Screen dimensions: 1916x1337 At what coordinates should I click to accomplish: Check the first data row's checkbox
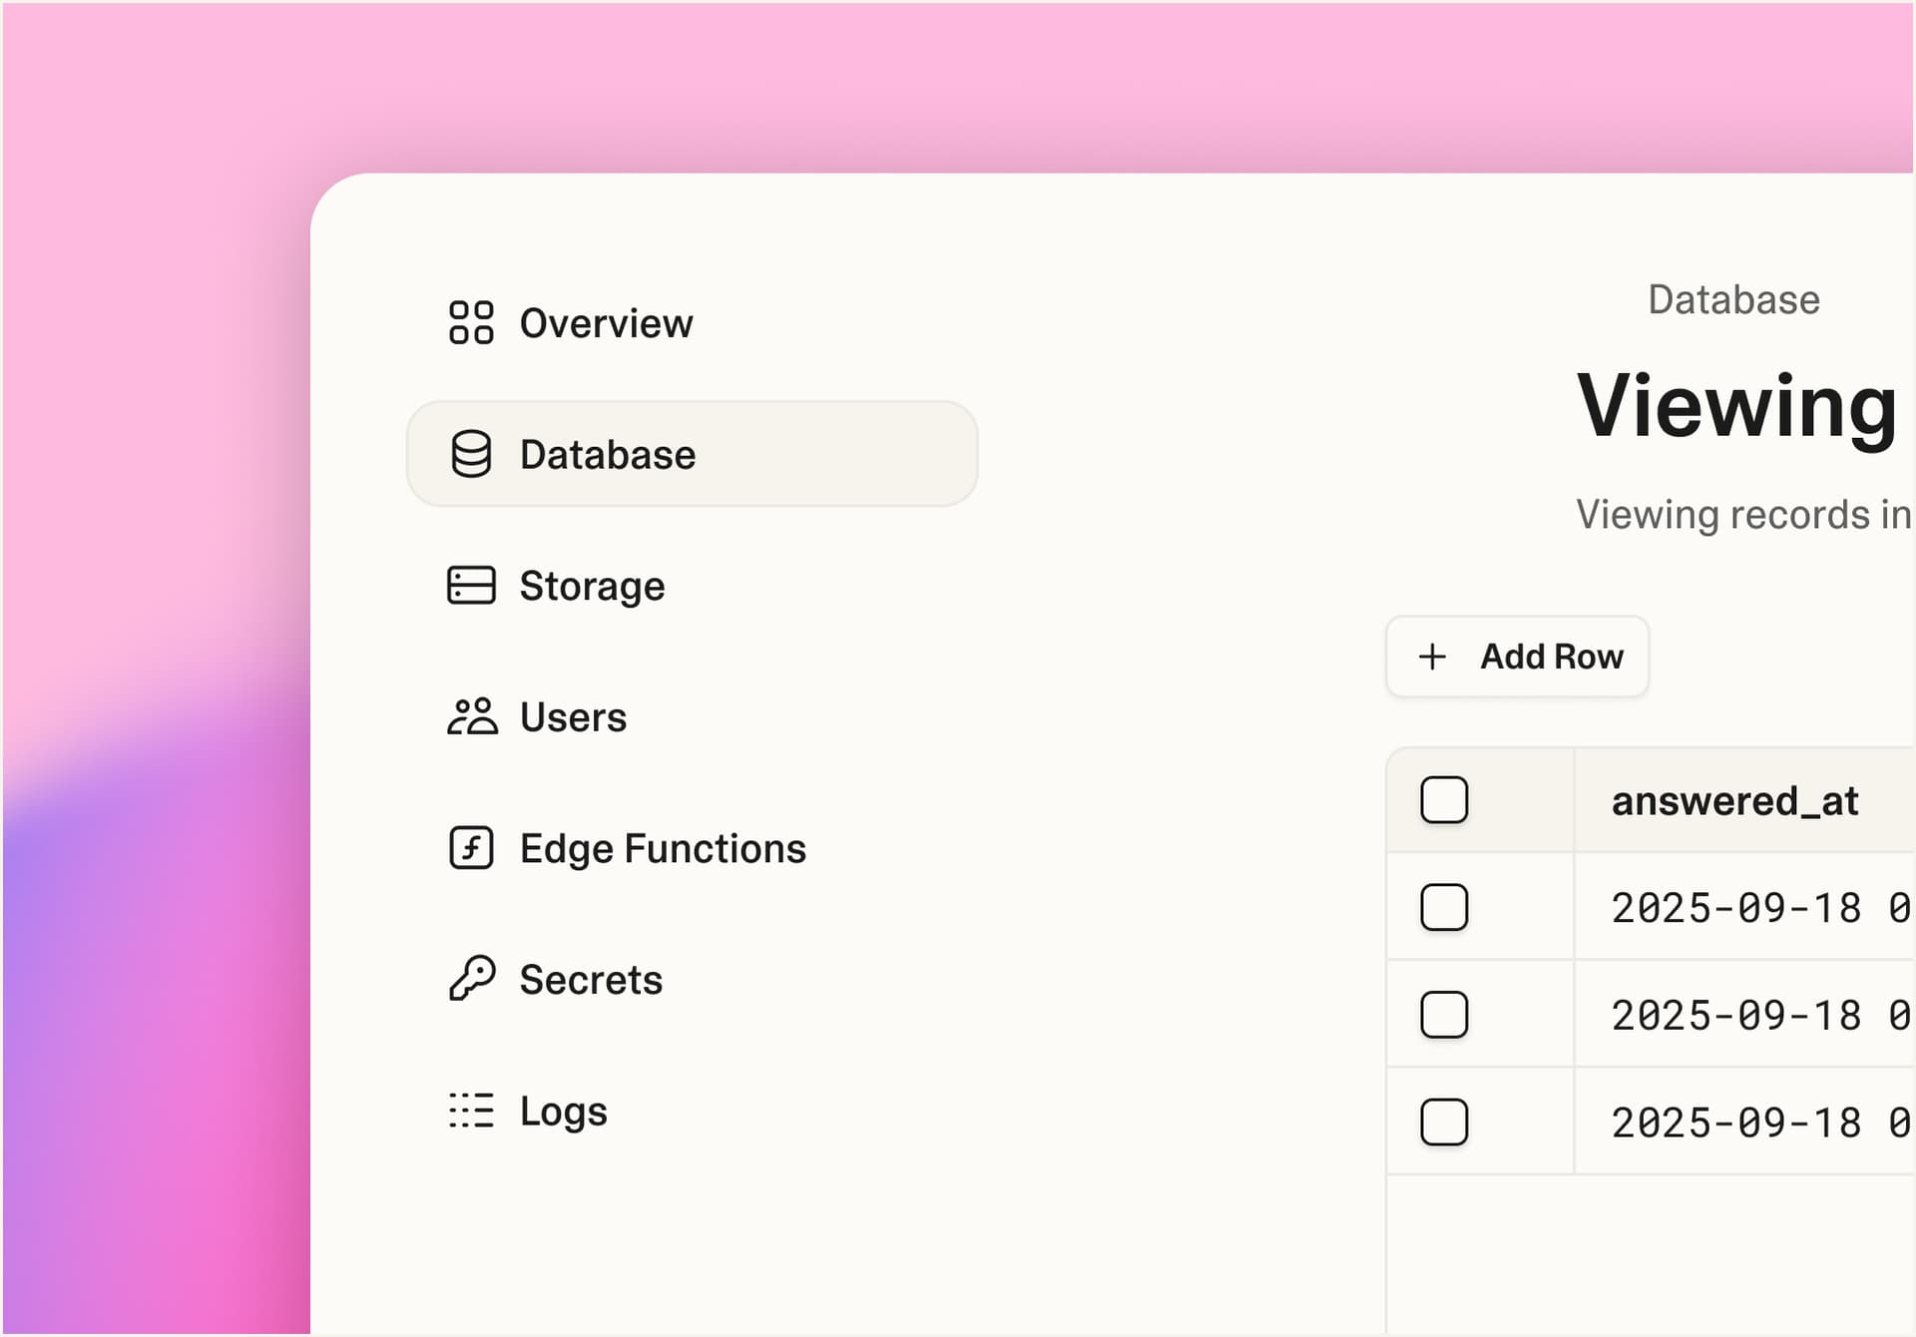pos(1444,908)
